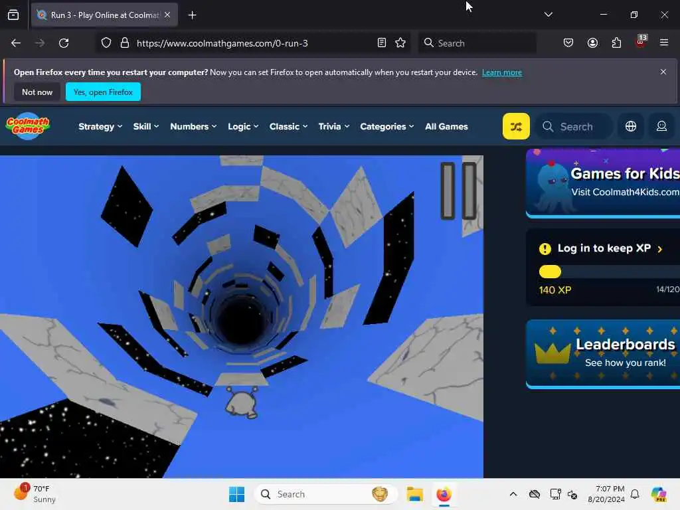Click the Not now button
Image resolution: width=680 pixels, height=510 pixels.
pos(37,92)
